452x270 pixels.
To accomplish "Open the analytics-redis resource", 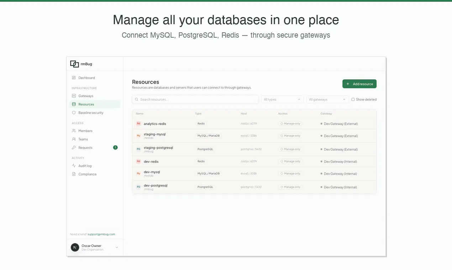I will coord(155,124).
